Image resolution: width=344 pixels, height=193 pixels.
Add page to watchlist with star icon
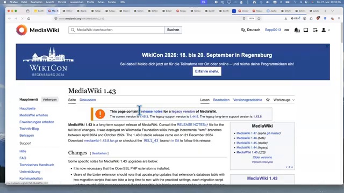(x=268, y=100)
